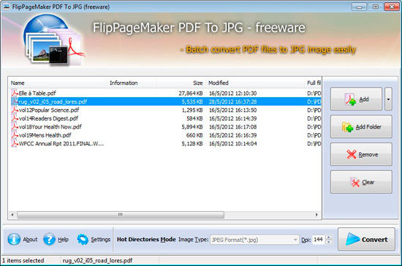Click PDF icon beside vol19Mens Health.pdf
This screenshot has height=266, width=402.
[15, 134]
